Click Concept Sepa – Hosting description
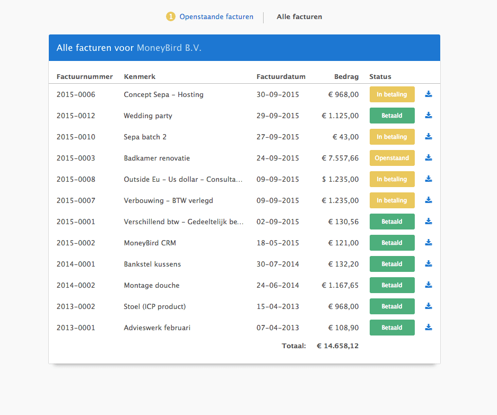This screenshot has height=415, width=497. 163,94
